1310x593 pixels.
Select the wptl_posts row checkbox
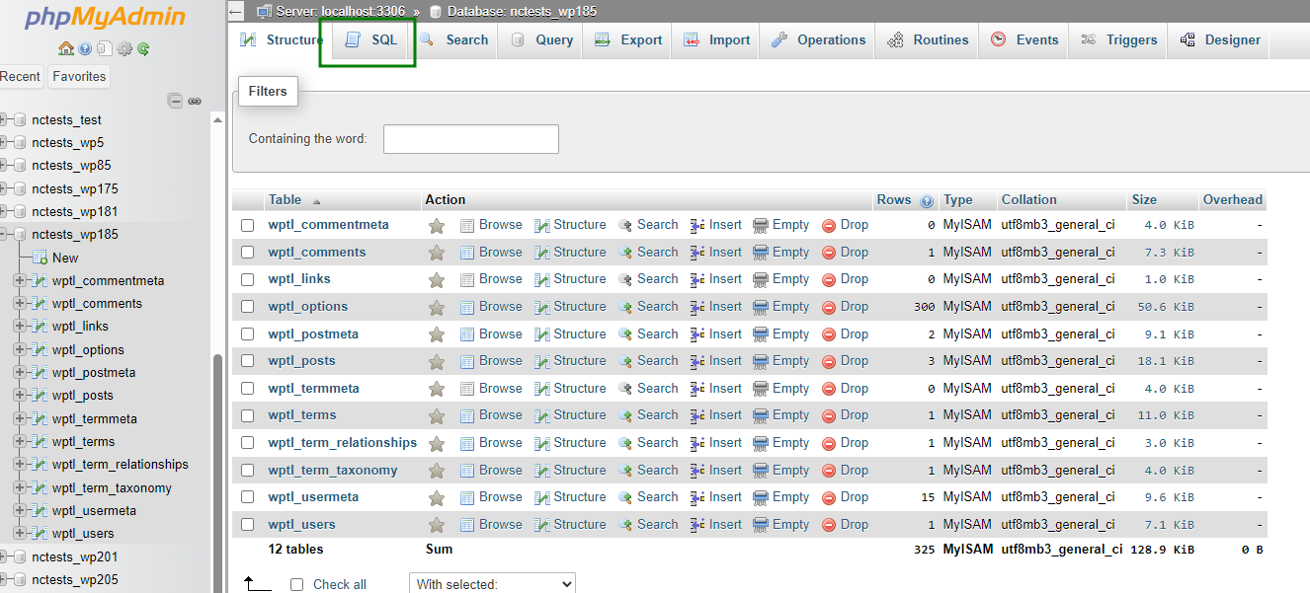point(248,361)
